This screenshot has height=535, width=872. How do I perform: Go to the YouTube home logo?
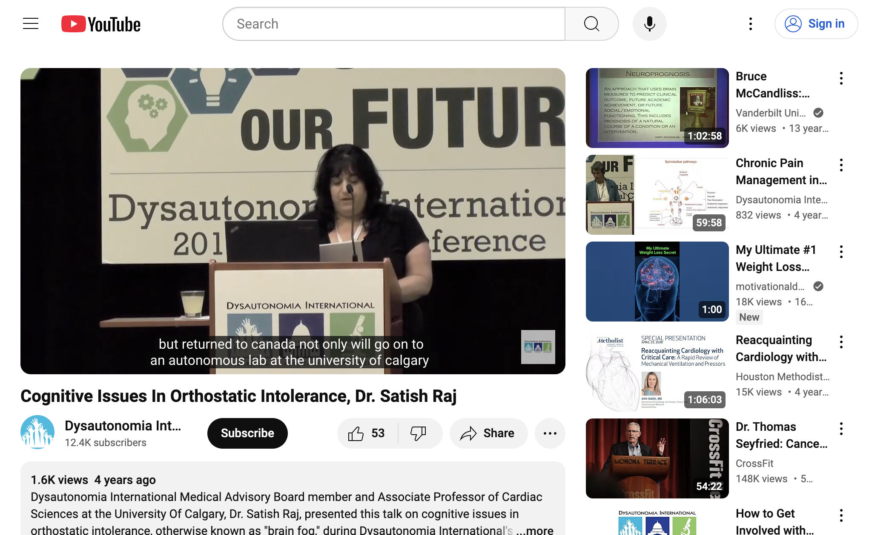click(101, 24)
